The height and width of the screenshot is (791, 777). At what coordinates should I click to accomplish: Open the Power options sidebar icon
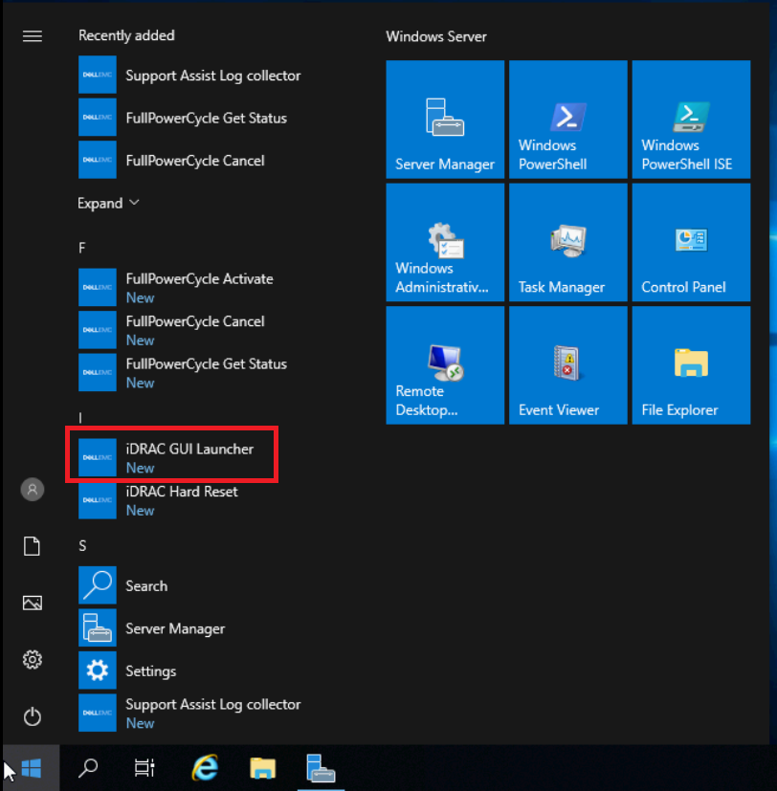click(32, 716)
